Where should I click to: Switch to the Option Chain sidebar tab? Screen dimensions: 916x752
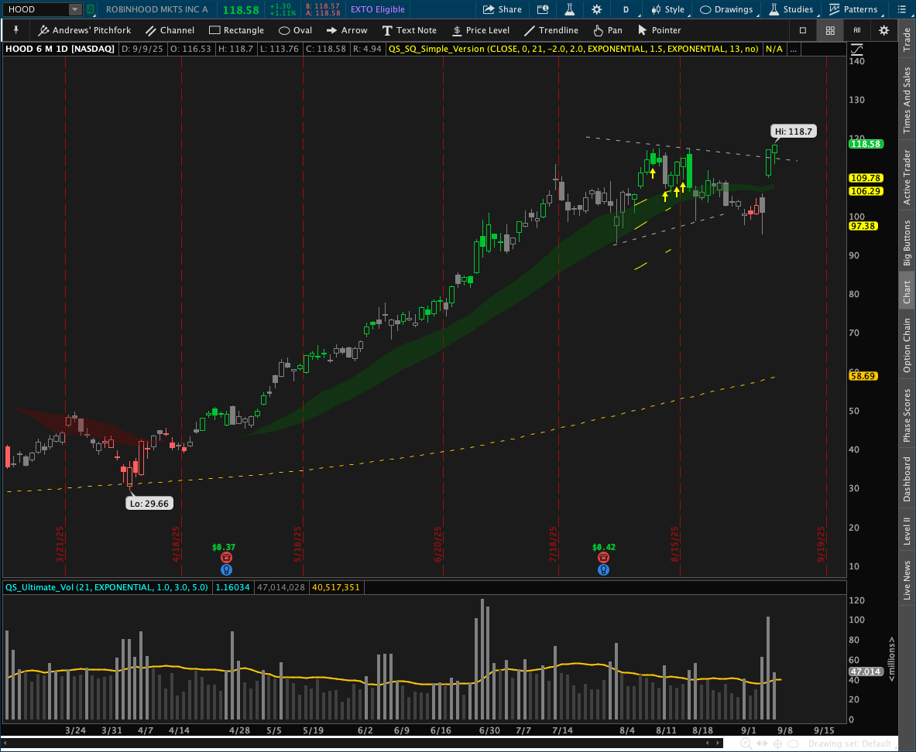pyautogui.click(x=907, y=345)
